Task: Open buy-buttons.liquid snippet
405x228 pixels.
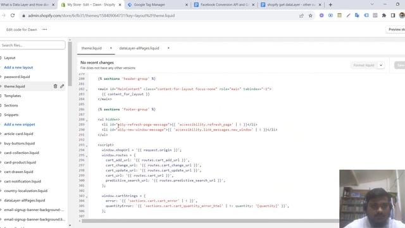Action: pyautogui.click(x=20, y=143)
